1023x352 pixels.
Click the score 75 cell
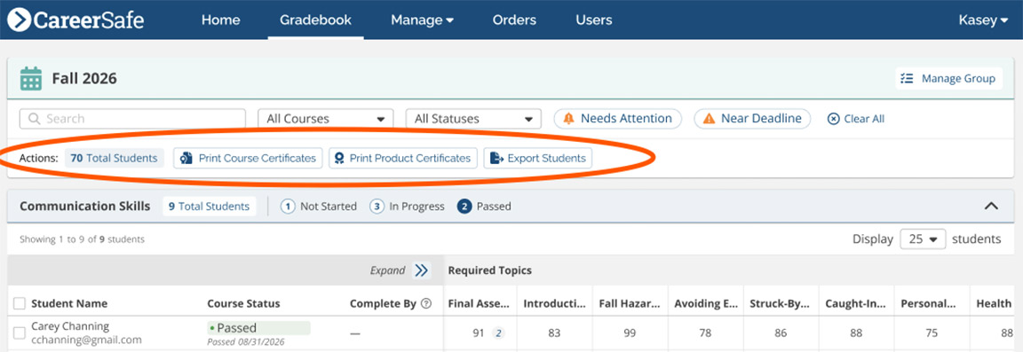931,333
